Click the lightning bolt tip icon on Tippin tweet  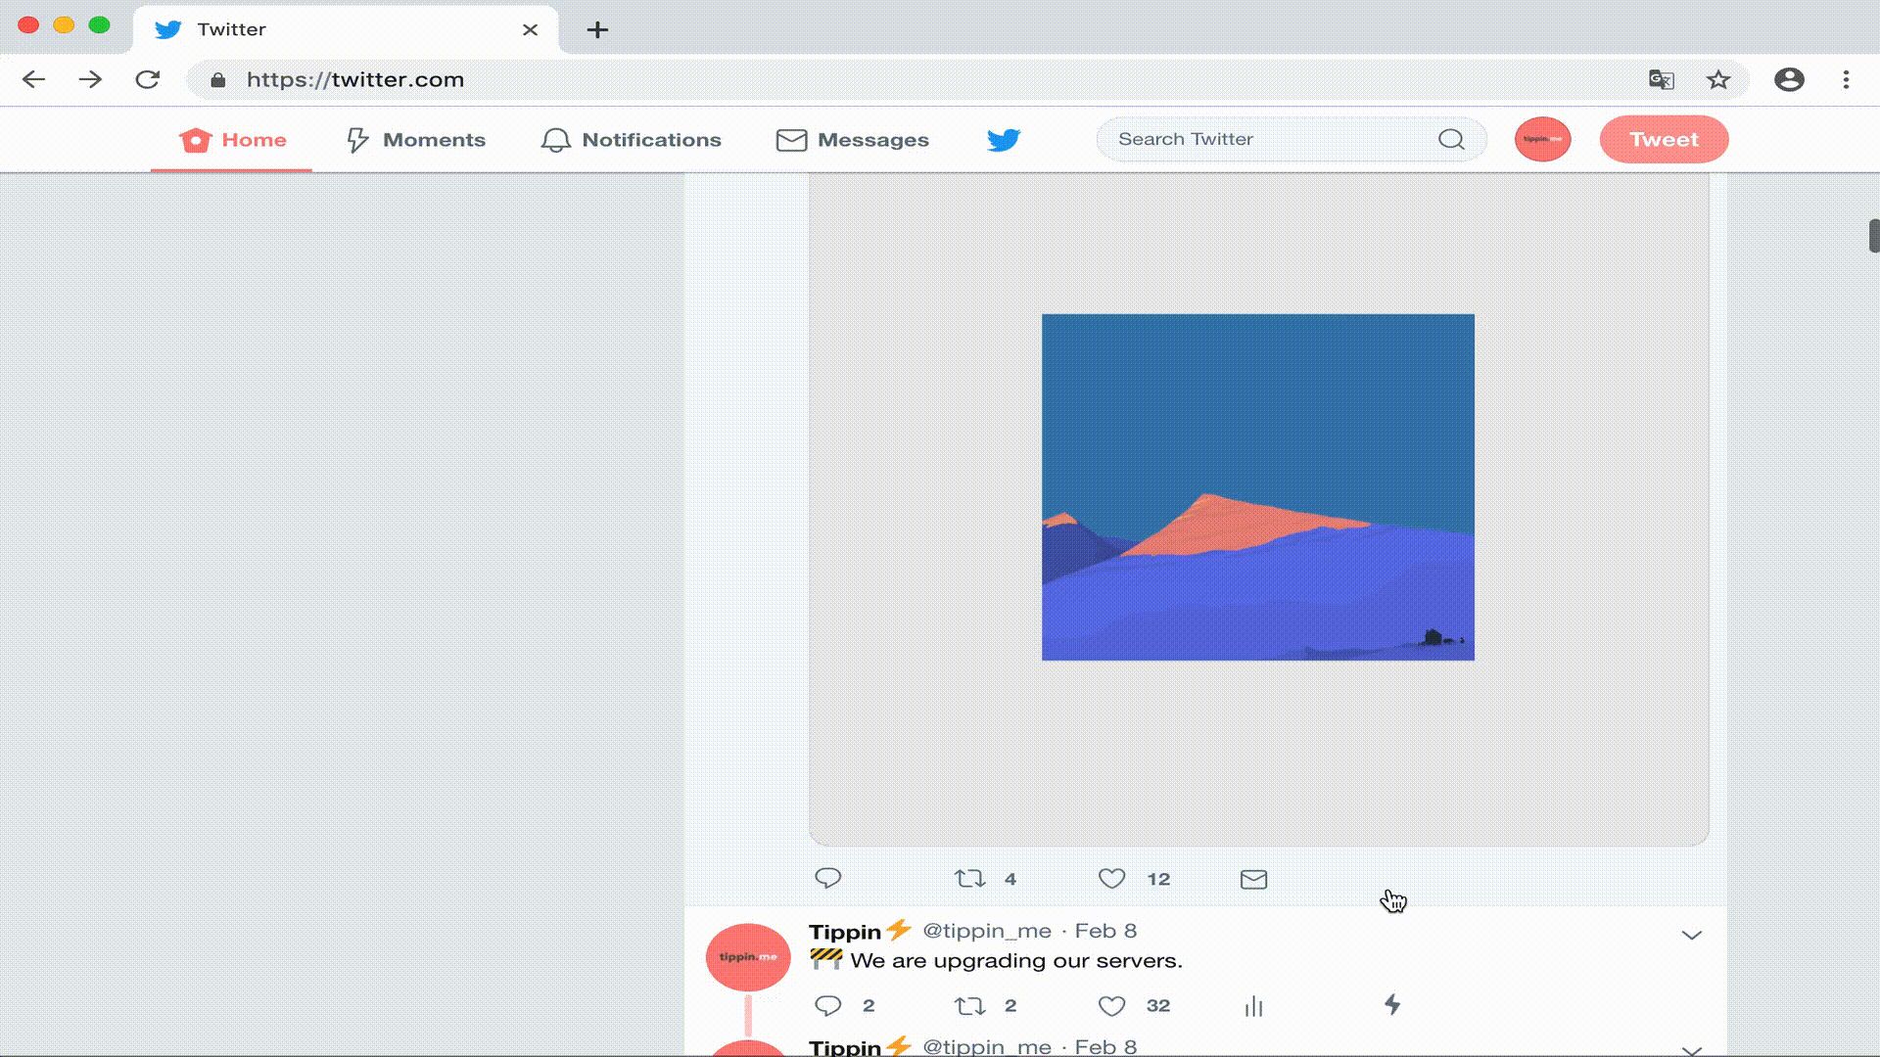[x=1391, y=1005]
